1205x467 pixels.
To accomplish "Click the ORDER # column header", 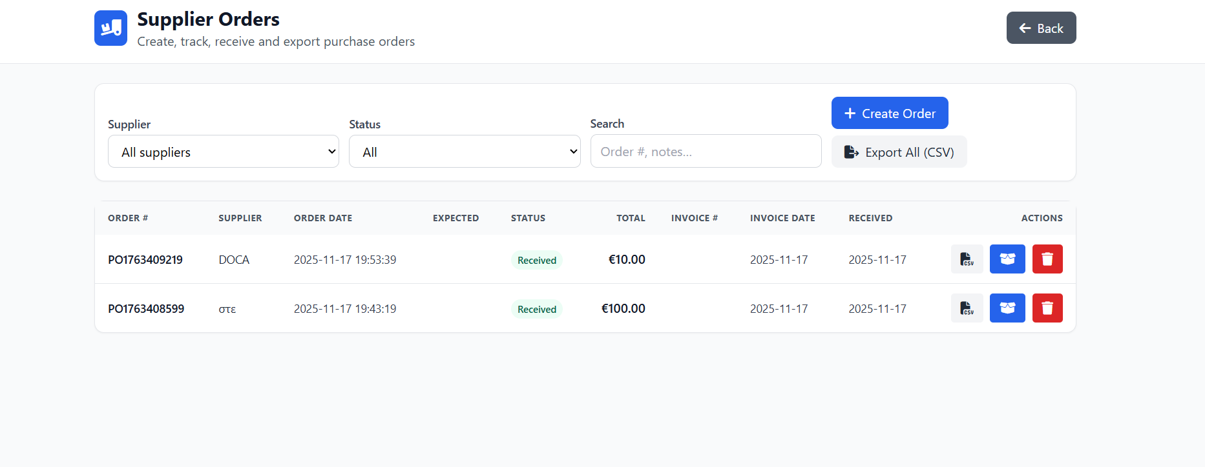I will tap(128, 218).
